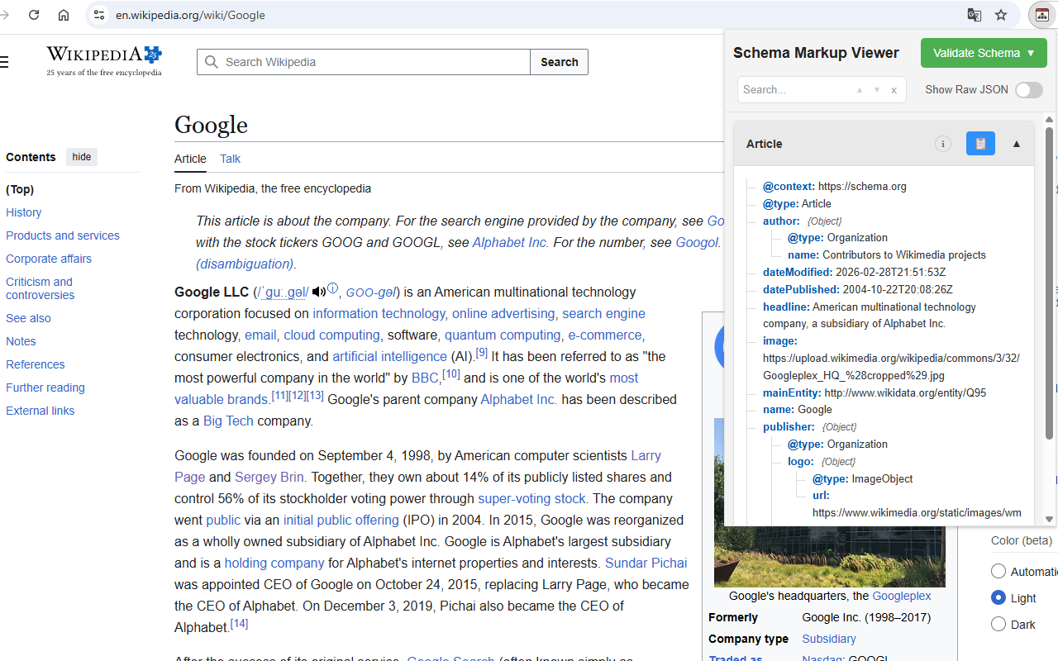Click the Google Translate icon in address bar

[975, 15]
